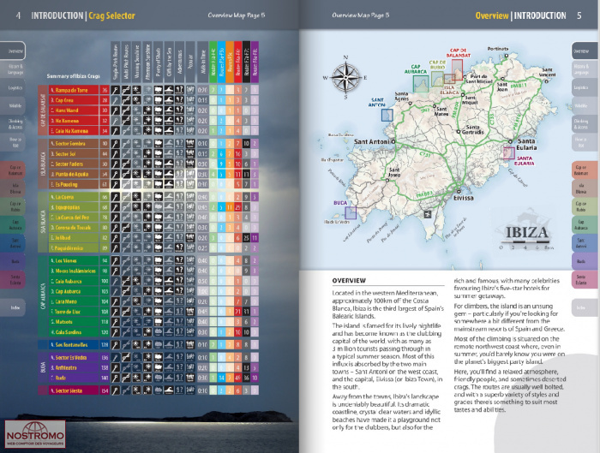The height and width of the screenshot is (453, 600).
Task: Click single-pitch icon in Sector Siesta row
Action: tap(115, 390)
